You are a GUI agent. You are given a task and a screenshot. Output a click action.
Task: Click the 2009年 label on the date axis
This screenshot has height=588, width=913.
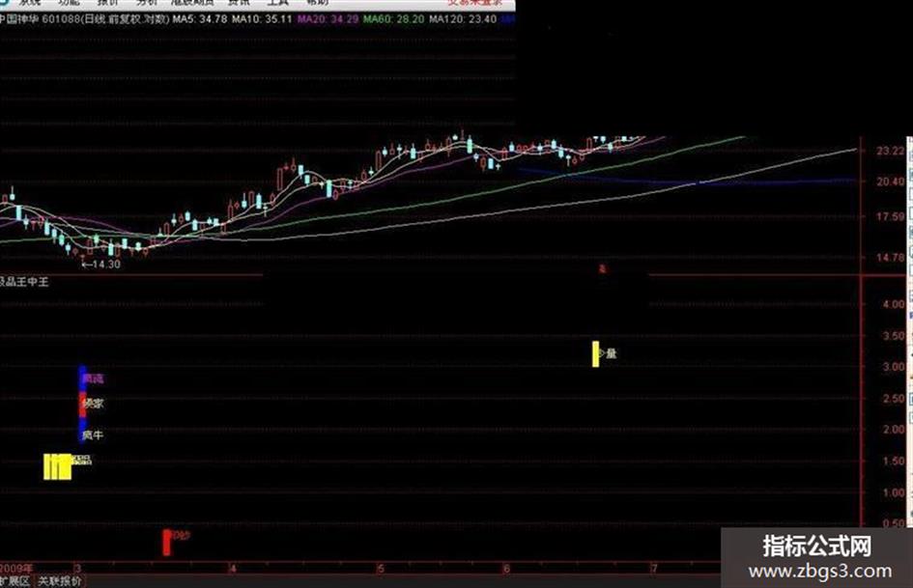coord(16,568)
